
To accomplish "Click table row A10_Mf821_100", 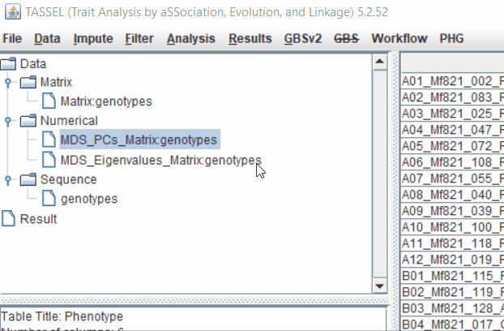I will 453,227.
